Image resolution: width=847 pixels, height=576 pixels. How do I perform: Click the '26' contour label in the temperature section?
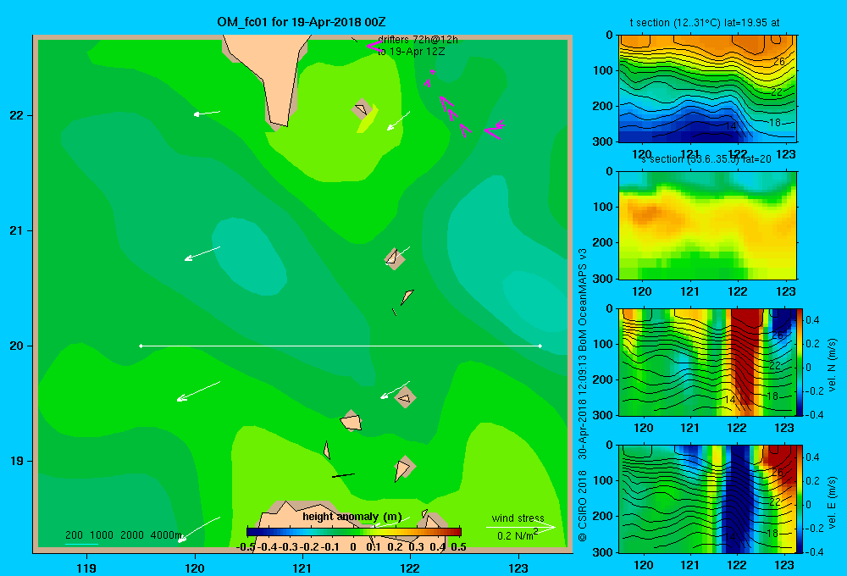point(778,62)
